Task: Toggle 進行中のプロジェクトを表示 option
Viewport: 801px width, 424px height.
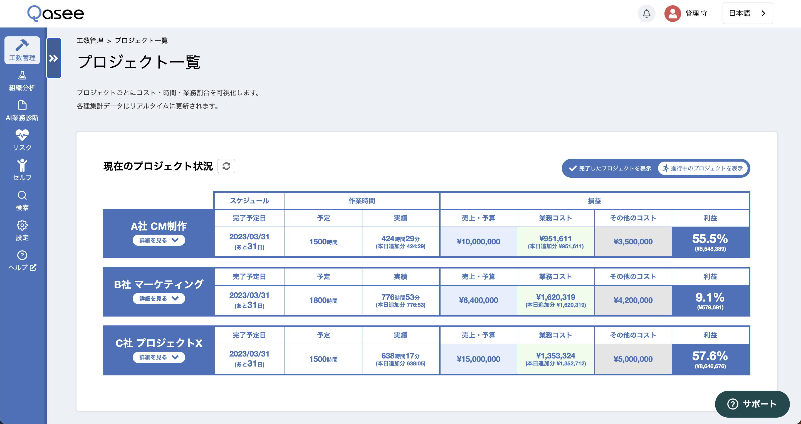Action: pyautogui.click(x=703, y=168)
